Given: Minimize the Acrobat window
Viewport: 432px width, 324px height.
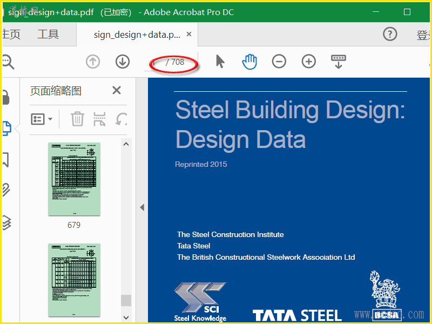Looking at the screenshot, I should tap(375, 12).
